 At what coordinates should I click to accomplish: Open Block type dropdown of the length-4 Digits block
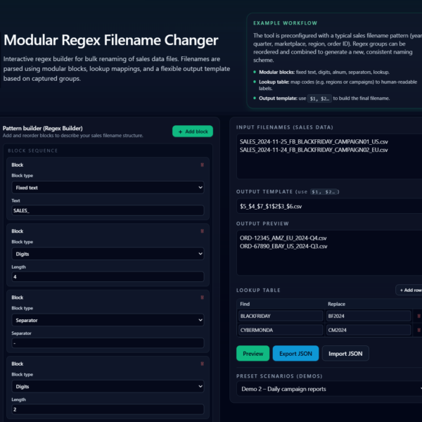[x=108, y=254]
